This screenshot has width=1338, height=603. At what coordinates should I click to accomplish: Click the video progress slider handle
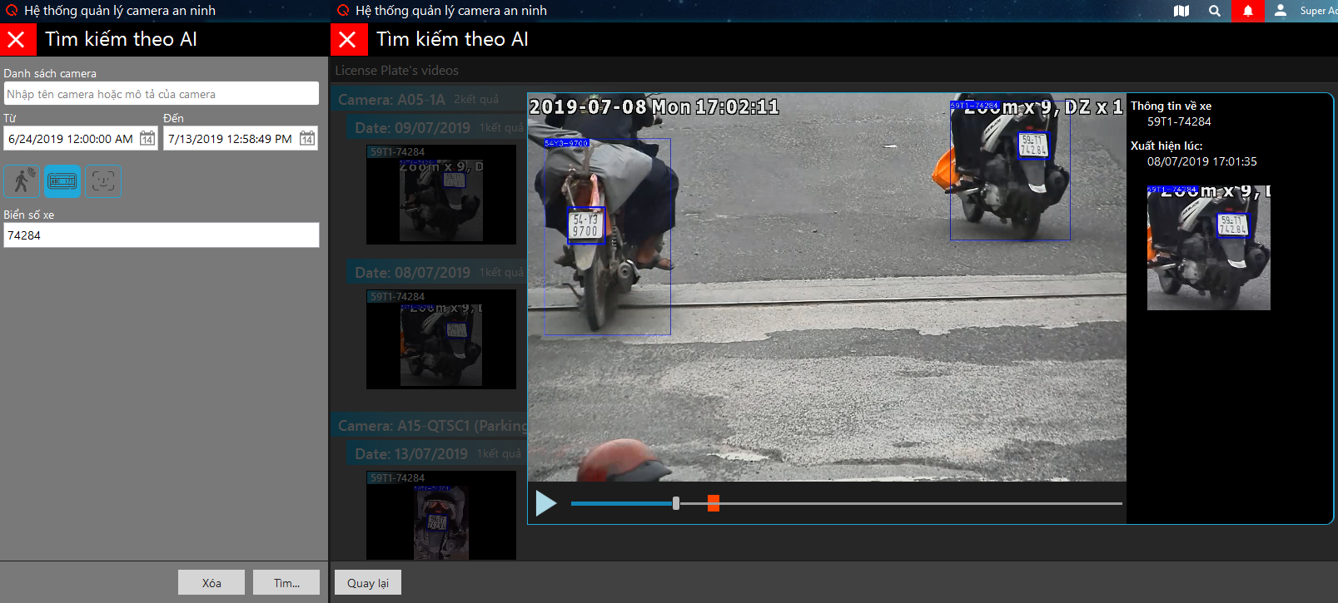676,503
